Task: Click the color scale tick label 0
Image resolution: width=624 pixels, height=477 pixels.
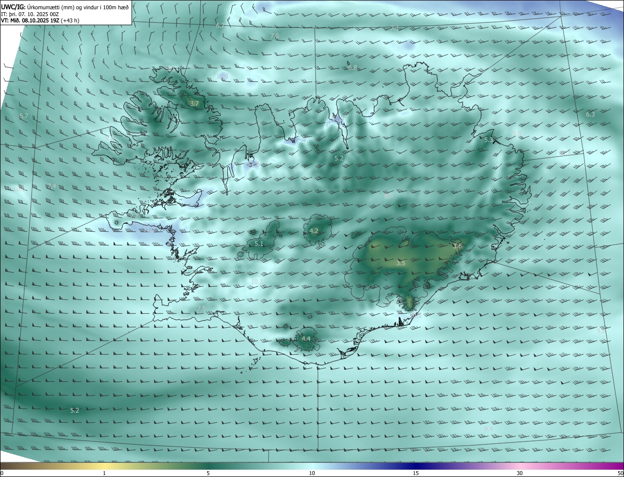Action: (x=2, y=473)
